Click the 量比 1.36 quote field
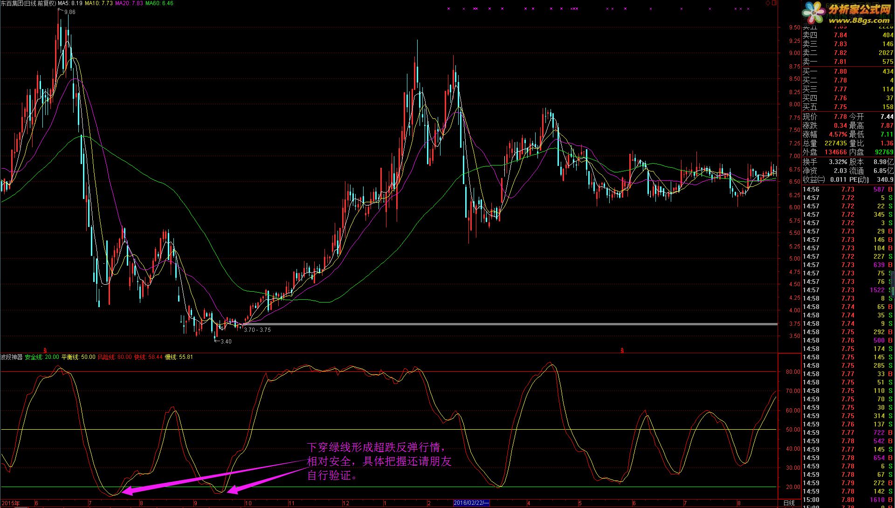This screenshot has width=895, height=508. (x=871, y=143)
